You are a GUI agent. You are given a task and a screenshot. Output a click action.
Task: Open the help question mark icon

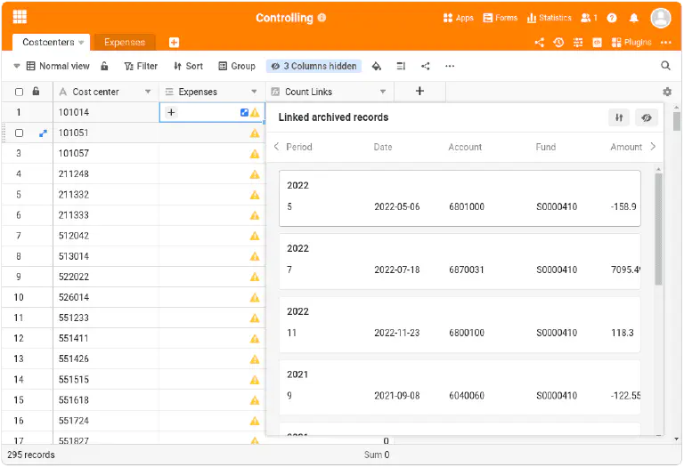click(612, 18)
